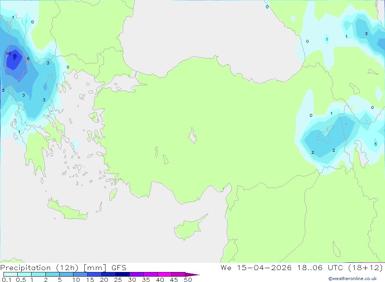This screenshot has height=282, width=385.
Task: Select the 0.5–1 mm legend color box
Action: pyautogui.click(x=24, y=274)
